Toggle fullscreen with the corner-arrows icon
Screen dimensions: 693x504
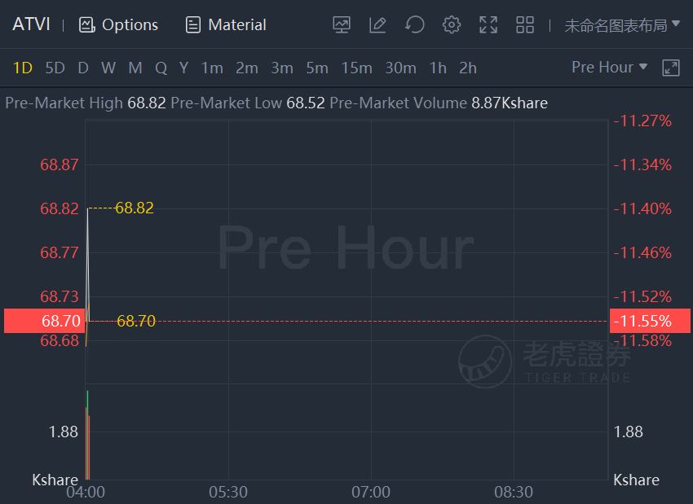(488, 24)
